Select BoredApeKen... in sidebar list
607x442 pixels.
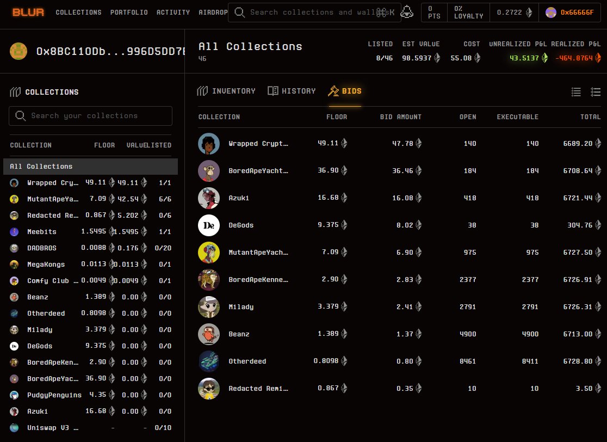pyautogui.click(x=91, y=362)
